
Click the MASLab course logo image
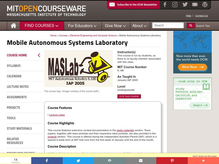(78, 69)
